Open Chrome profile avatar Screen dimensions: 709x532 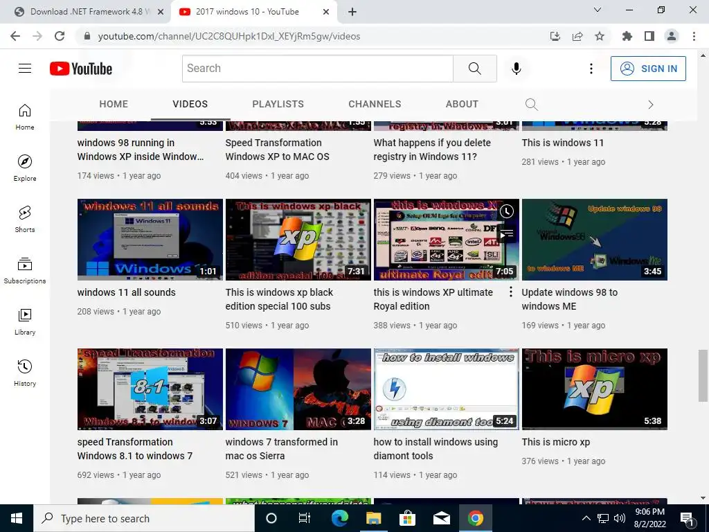point(672,36)
